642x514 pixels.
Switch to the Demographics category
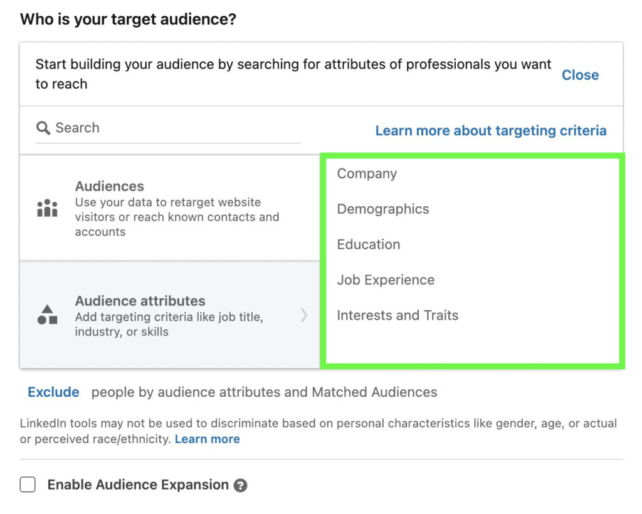pyautogui.click(x=383, y=209)
